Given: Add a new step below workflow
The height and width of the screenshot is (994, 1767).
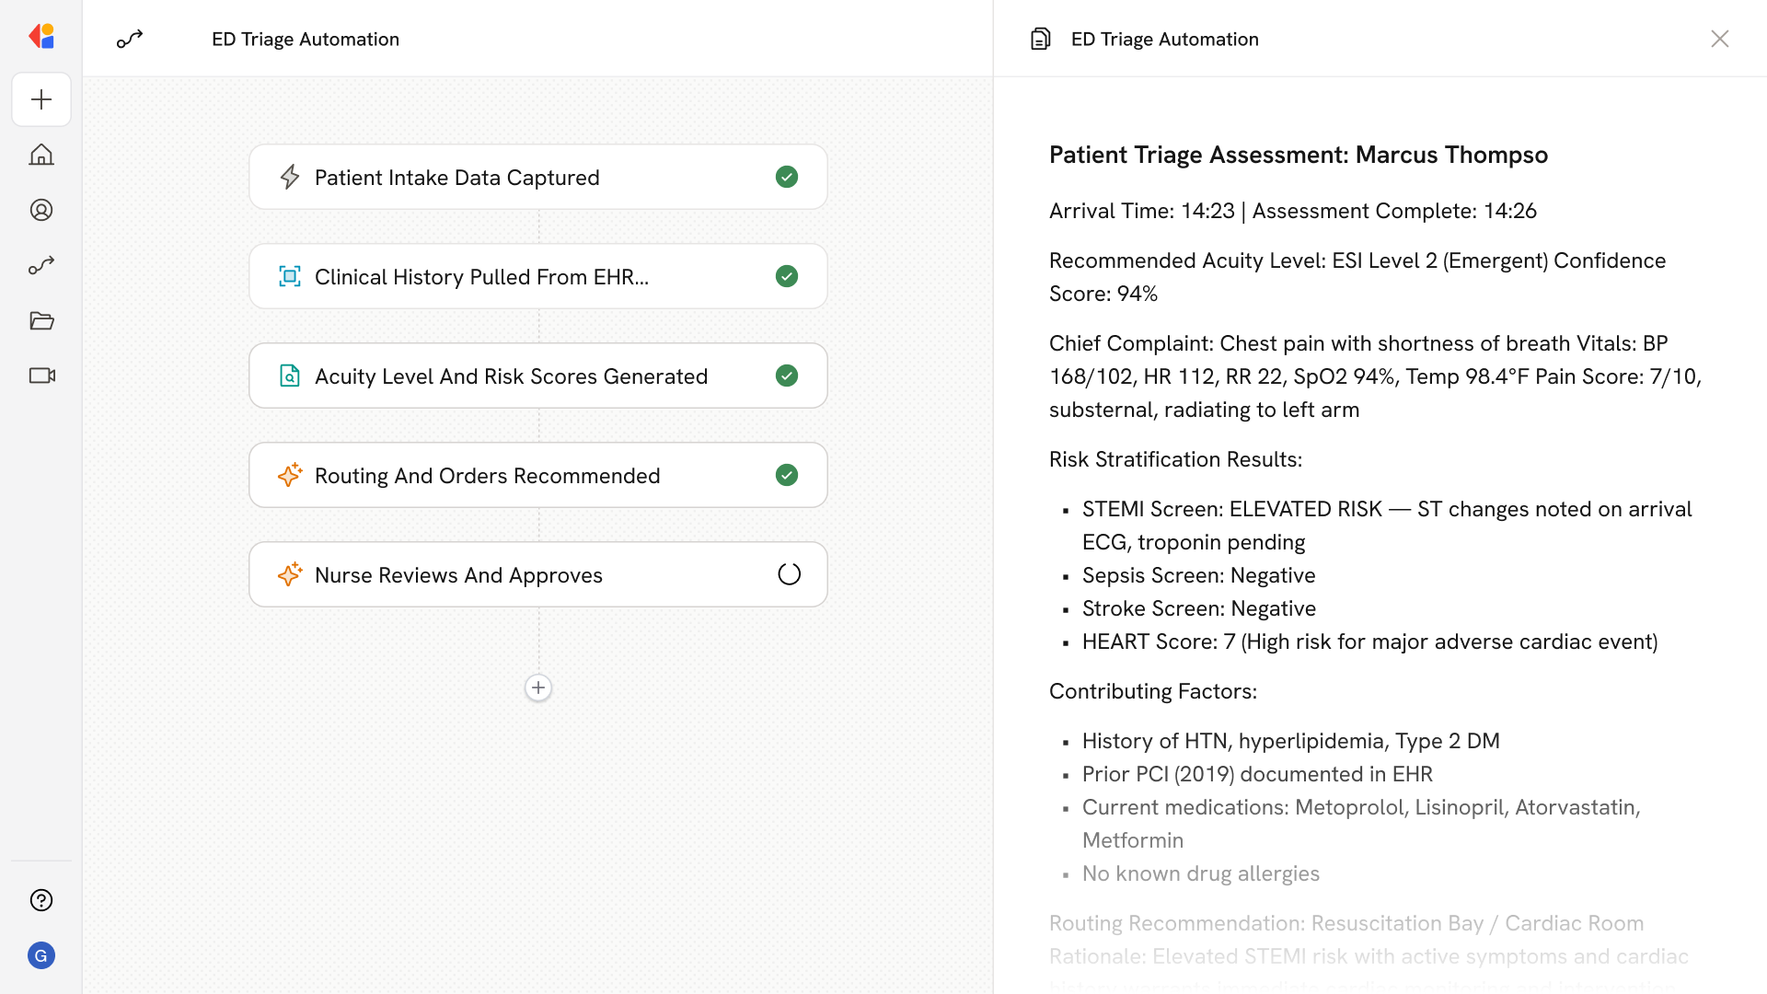Looking at the screenshot, I should 538,688.
